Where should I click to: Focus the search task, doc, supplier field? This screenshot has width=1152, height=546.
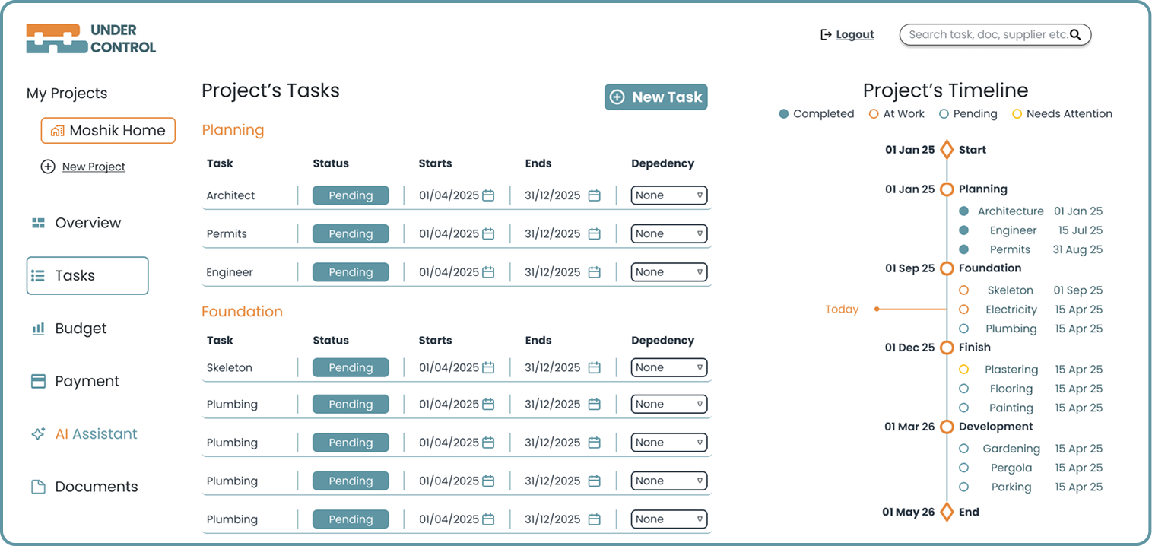(987, 35)
